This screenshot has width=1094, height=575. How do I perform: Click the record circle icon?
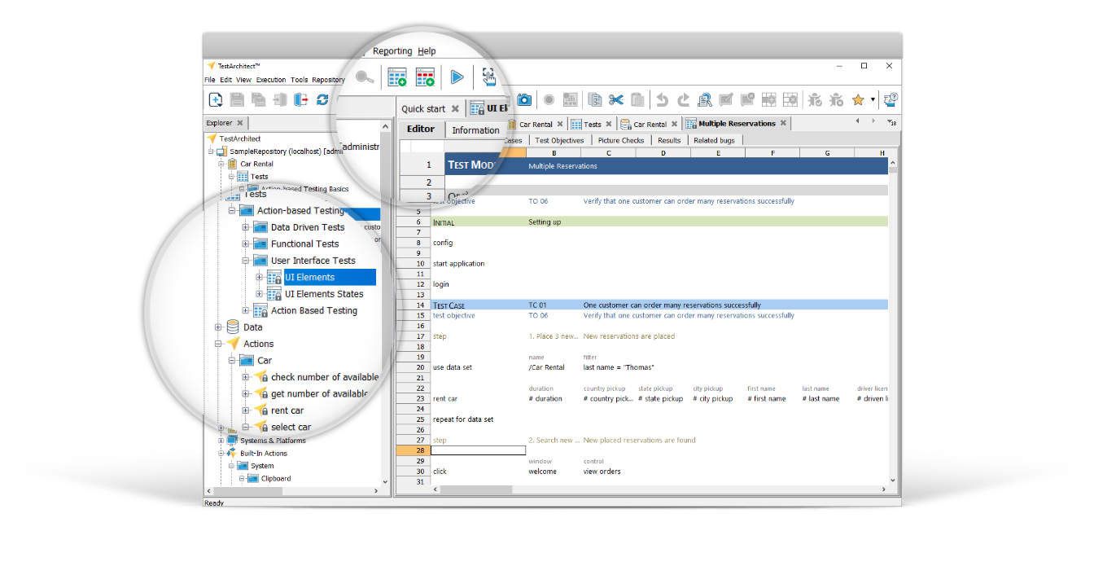tap(549, 99)
